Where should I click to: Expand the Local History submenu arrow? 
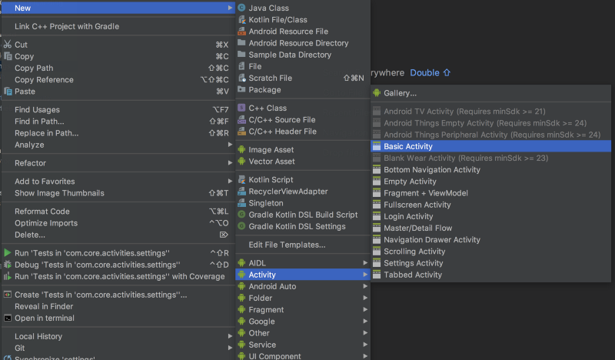[230, 336]
